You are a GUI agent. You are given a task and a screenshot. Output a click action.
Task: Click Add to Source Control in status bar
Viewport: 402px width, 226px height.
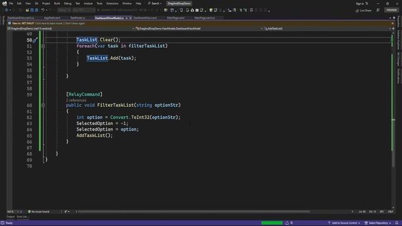pos(344,223)
